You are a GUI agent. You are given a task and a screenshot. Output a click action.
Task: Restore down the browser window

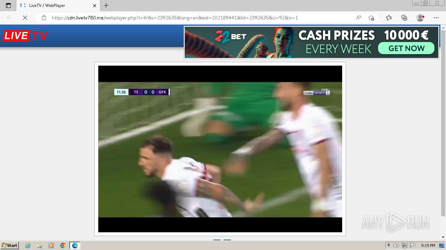click(x=425, y=3)
